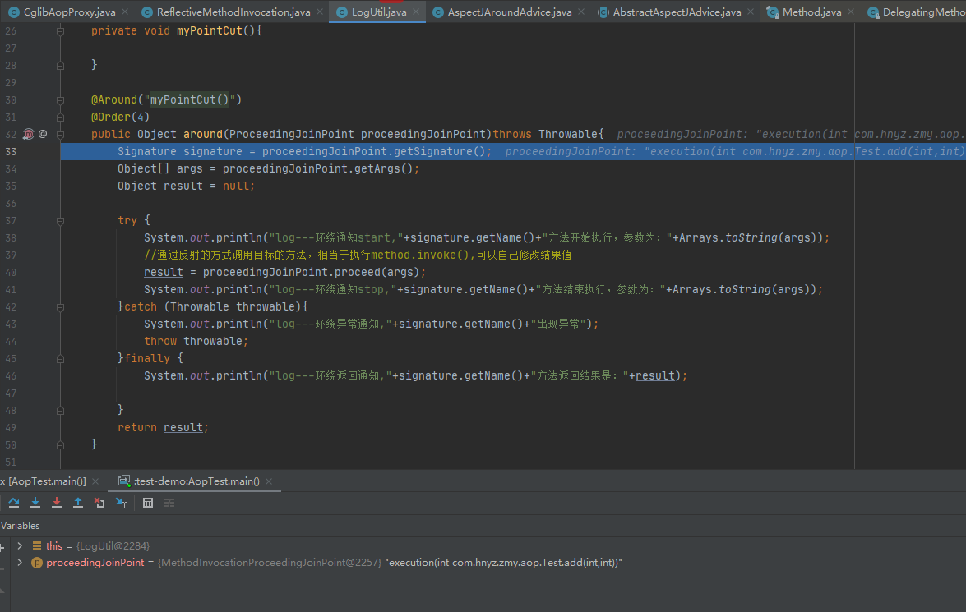Close the CglibAopProxy.java editor tab
Image resolution: width=966 pixels, height=612 pixels.
click(125, 12)
